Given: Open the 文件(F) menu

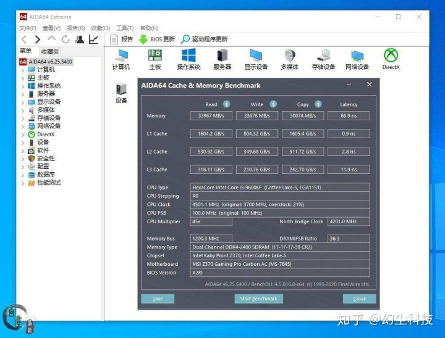Looking at the screenshot, I should click(28, 28).
